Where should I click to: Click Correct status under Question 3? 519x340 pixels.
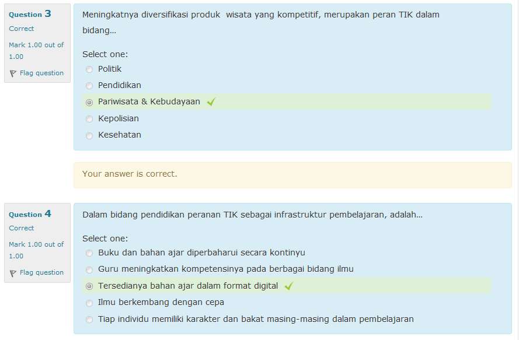(x=22, y=29)
